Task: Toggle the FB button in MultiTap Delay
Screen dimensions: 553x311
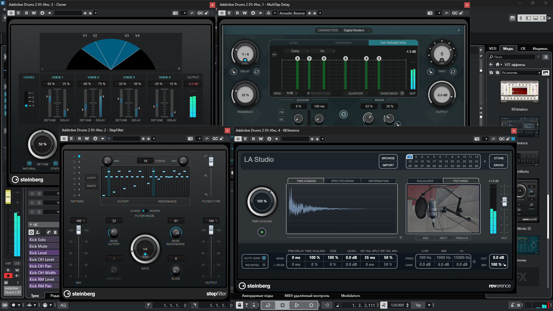Action: coord(281,112)
